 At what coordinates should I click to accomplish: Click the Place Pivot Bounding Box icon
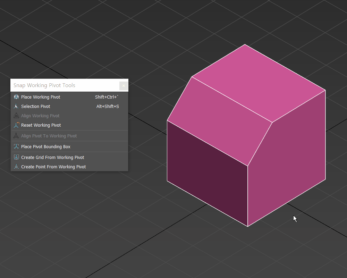click(x=16, y=146)
